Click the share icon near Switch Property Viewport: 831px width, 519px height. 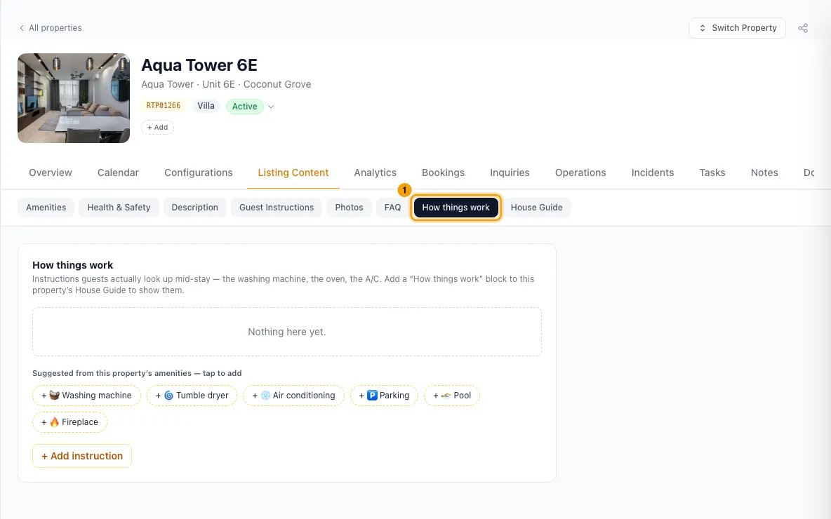tap(803, 28)
